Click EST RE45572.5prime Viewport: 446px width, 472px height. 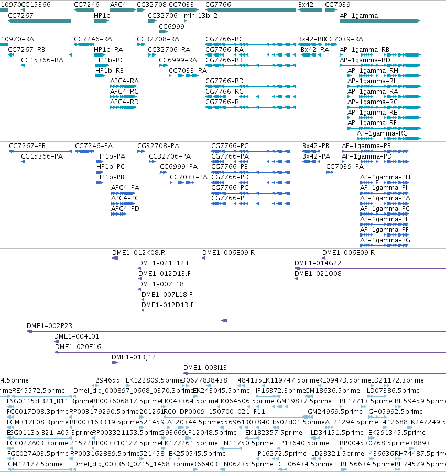(38, 391)
